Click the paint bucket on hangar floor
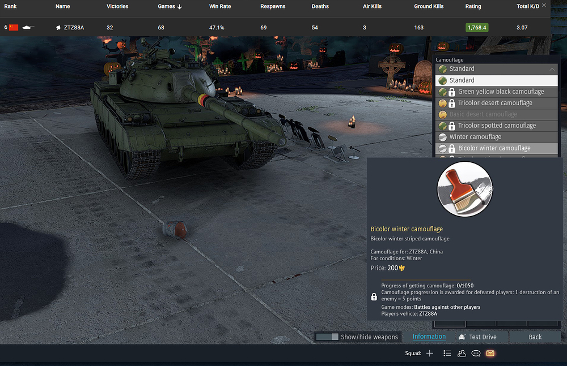Screen dimensions: 567x366 tap(175, 230)
